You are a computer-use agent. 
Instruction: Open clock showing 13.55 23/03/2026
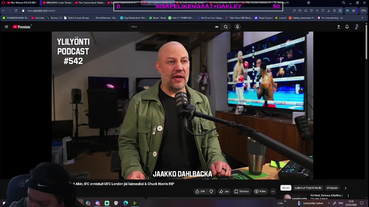351,203
